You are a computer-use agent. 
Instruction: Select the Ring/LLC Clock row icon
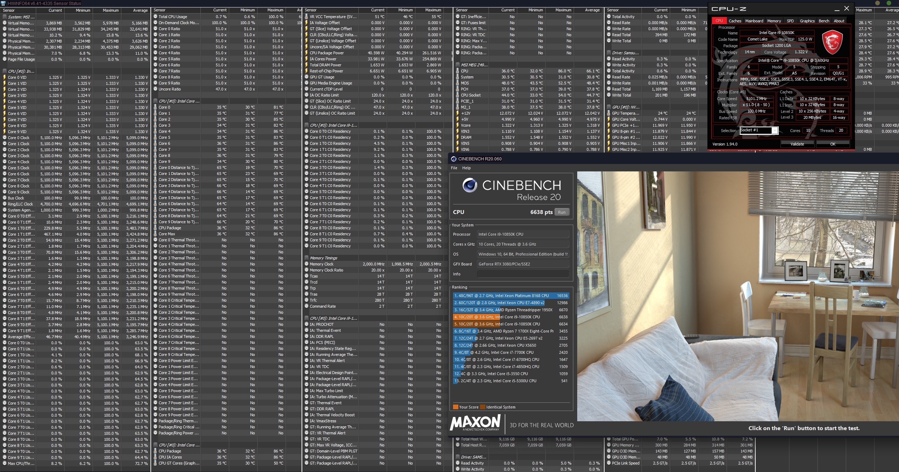coord(5,204)
